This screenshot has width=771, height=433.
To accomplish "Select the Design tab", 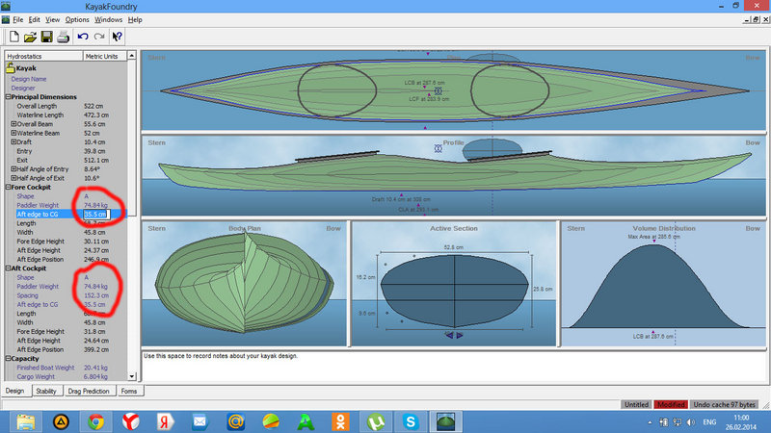I will (x=14, y=391).
